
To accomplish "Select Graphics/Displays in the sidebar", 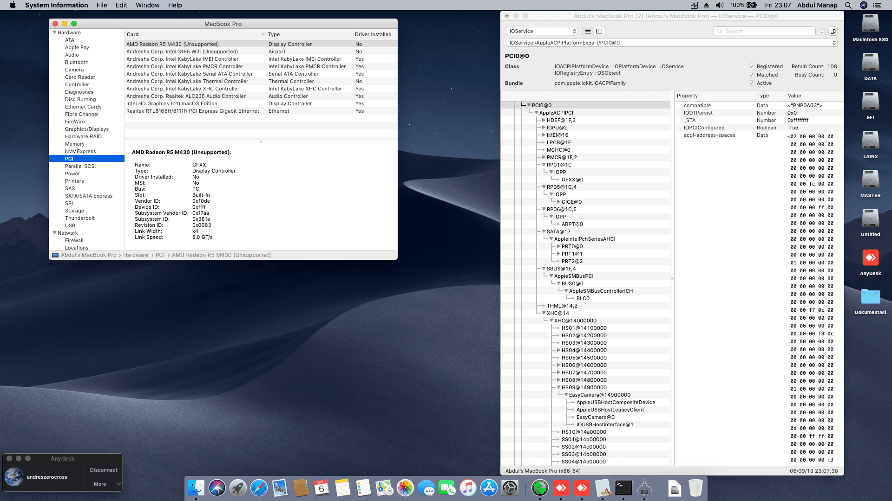I will [x=87, y=129].
